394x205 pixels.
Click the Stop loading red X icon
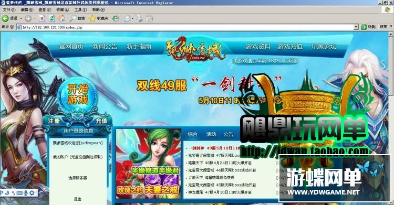click(x=42, y=18)
